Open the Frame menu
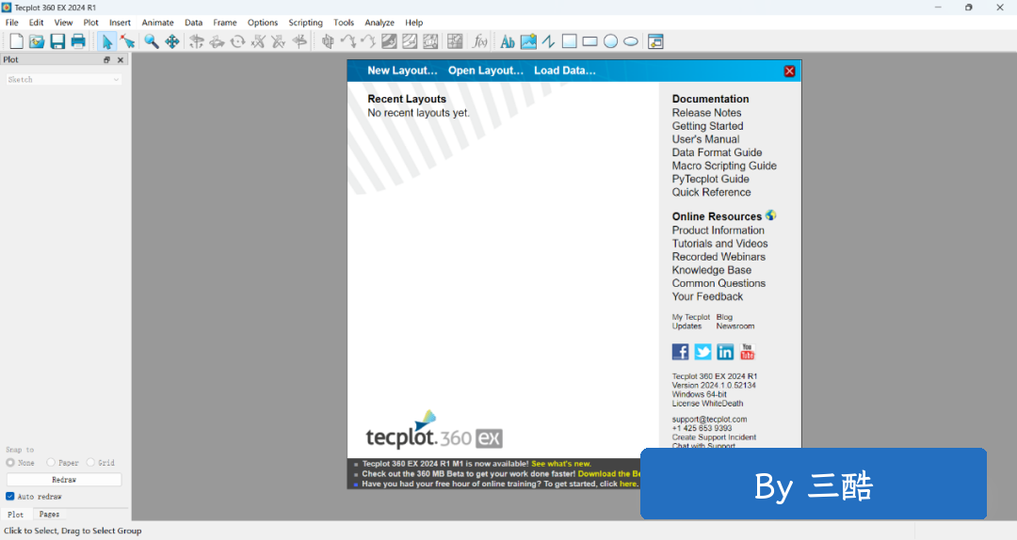Image resolution: width=1017 pixels, height=540 pixels. coord(225,23)
